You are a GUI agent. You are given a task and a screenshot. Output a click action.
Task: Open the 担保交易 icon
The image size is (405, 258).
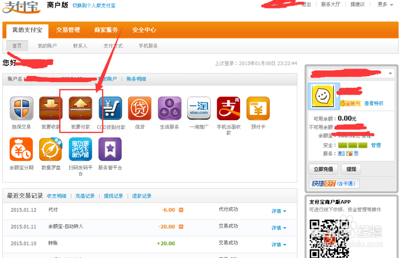[x=21, y=108]
